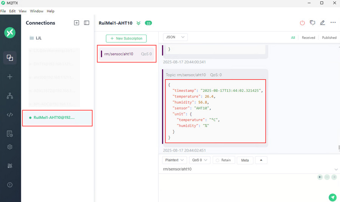The width and height of the screenshot is (340, 202).
Task: Open the more options ellipsis menu
Action: [333, 23]
